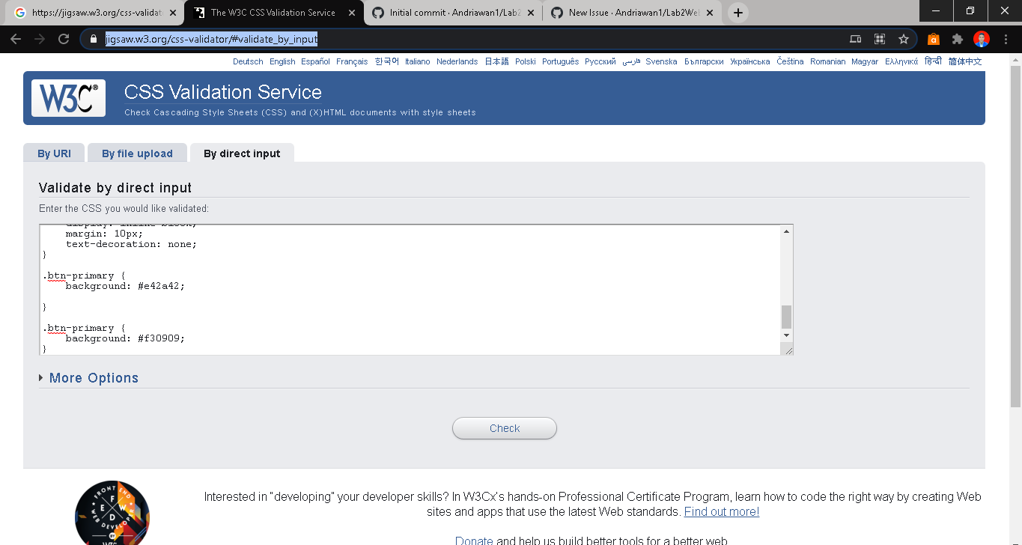This screenshot has height=545, width=1022.
Task: Click the grid icon next to the bookmark star
Action: coord(880,39)
